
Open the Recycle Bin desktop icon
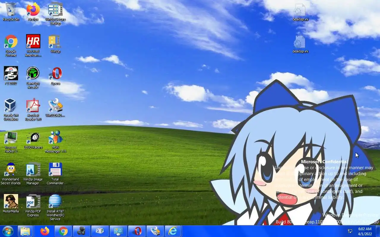(x=11, y=12)
